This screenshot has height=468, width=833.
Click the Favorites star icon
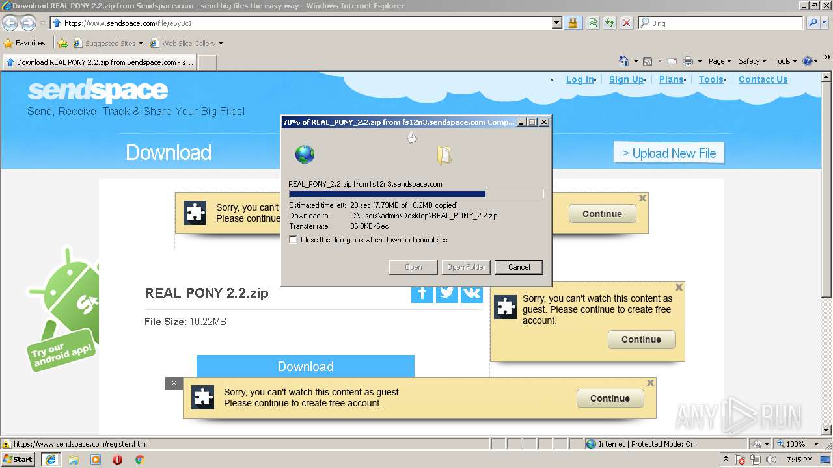coord(8,44)
